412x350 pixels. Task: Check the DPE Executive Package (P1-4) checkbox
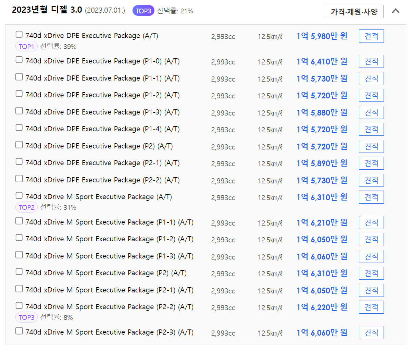click(x=19, y=128)
